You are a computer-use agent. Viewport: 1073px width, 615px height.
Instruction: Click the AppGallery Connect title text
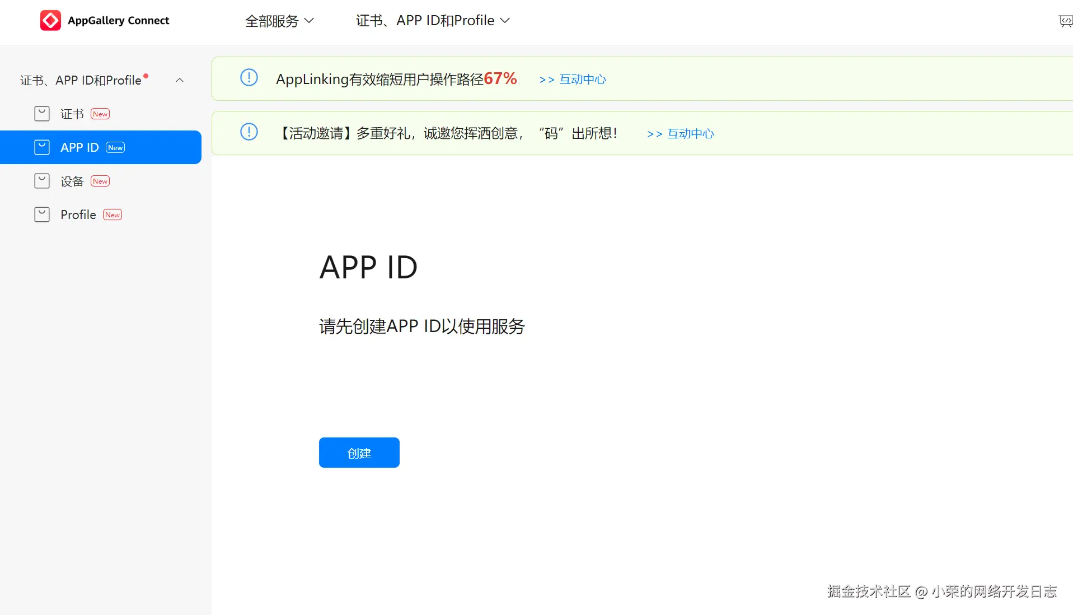118,21
